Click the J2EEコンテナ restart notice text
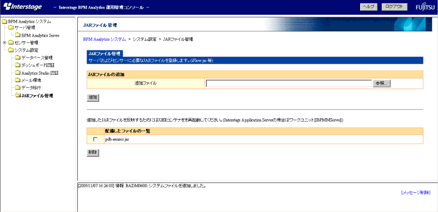 215,121
